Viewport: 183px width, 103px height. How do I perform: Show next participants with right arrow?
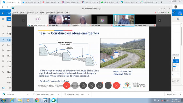tap(159, 21)
